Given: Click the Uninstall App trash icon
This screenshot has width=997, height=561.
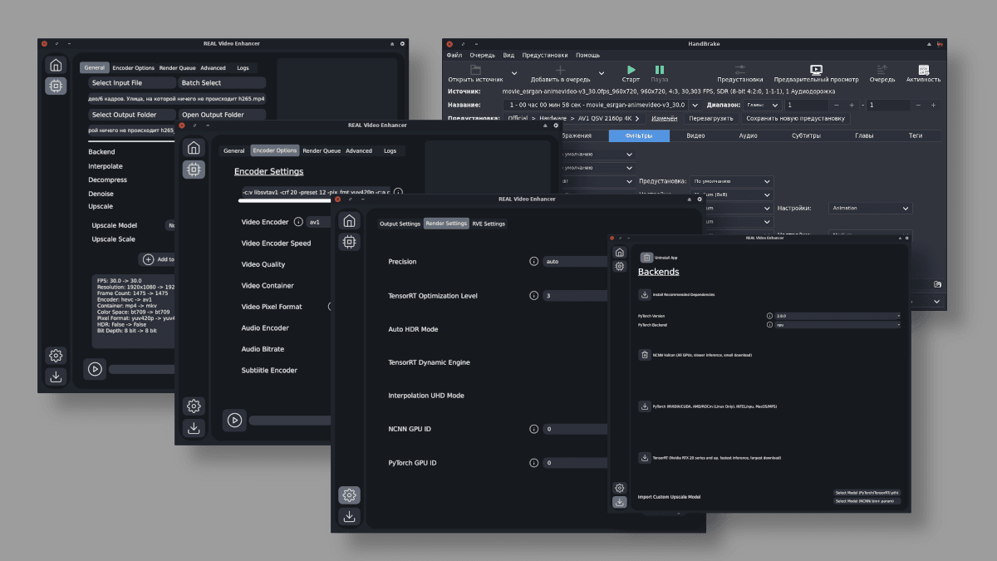Looking at the screenshot, I should tap(646, 258).
